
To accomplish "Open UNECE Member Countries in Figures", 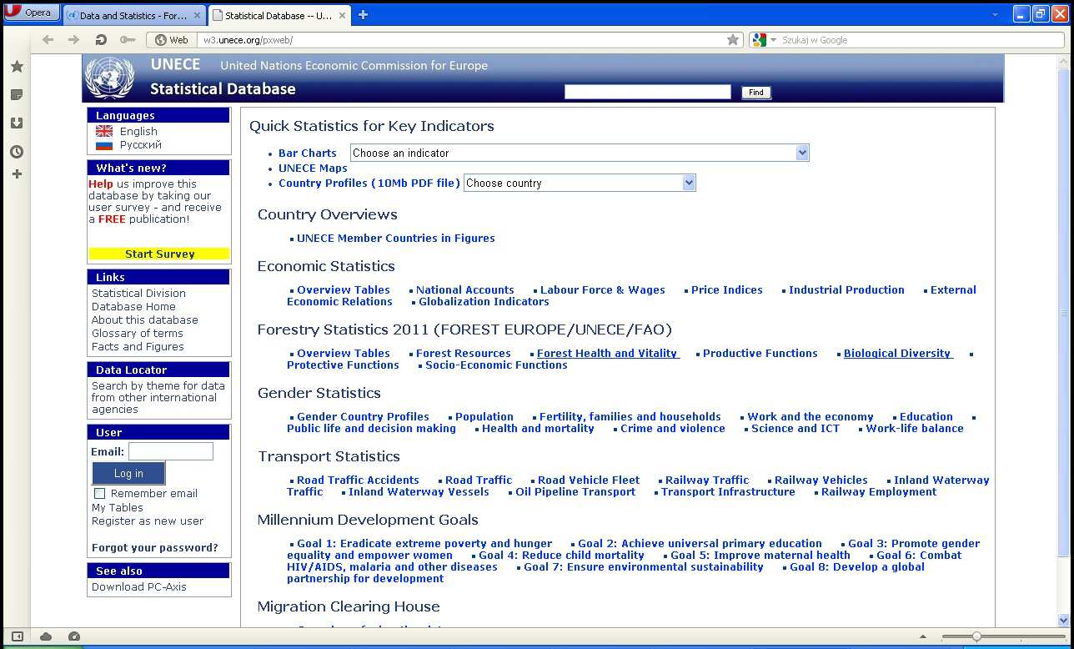I will (x=396, y=238).
